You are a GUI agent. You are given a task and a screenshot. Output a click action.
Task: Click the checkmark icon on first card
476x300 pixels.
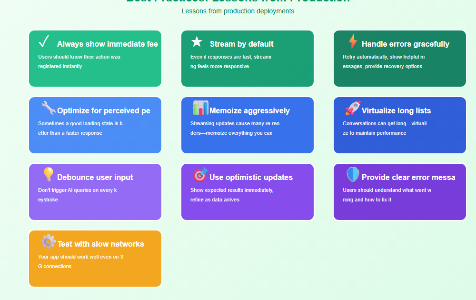point(44,42)
